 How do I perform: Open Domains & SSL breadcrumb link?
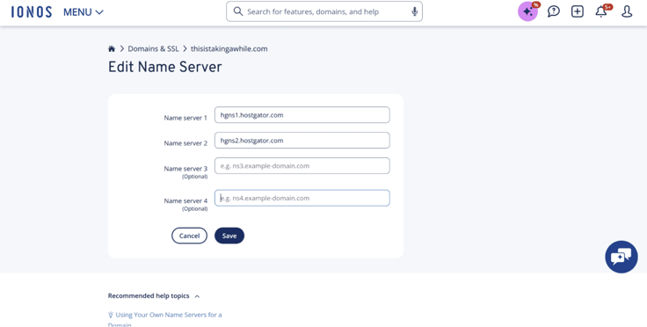(153, 48)
